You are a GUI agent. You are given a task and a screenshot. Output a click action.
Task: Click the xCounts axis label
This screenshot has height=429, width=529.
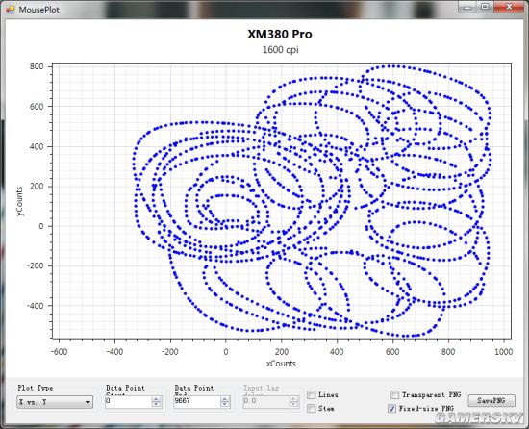281,364
